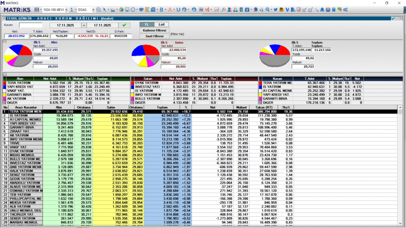The width and height of the screenshot is (406, 228).
Task: Click the blue B toolbar icon
Action: pyautogui.click(x=161, y=9)
